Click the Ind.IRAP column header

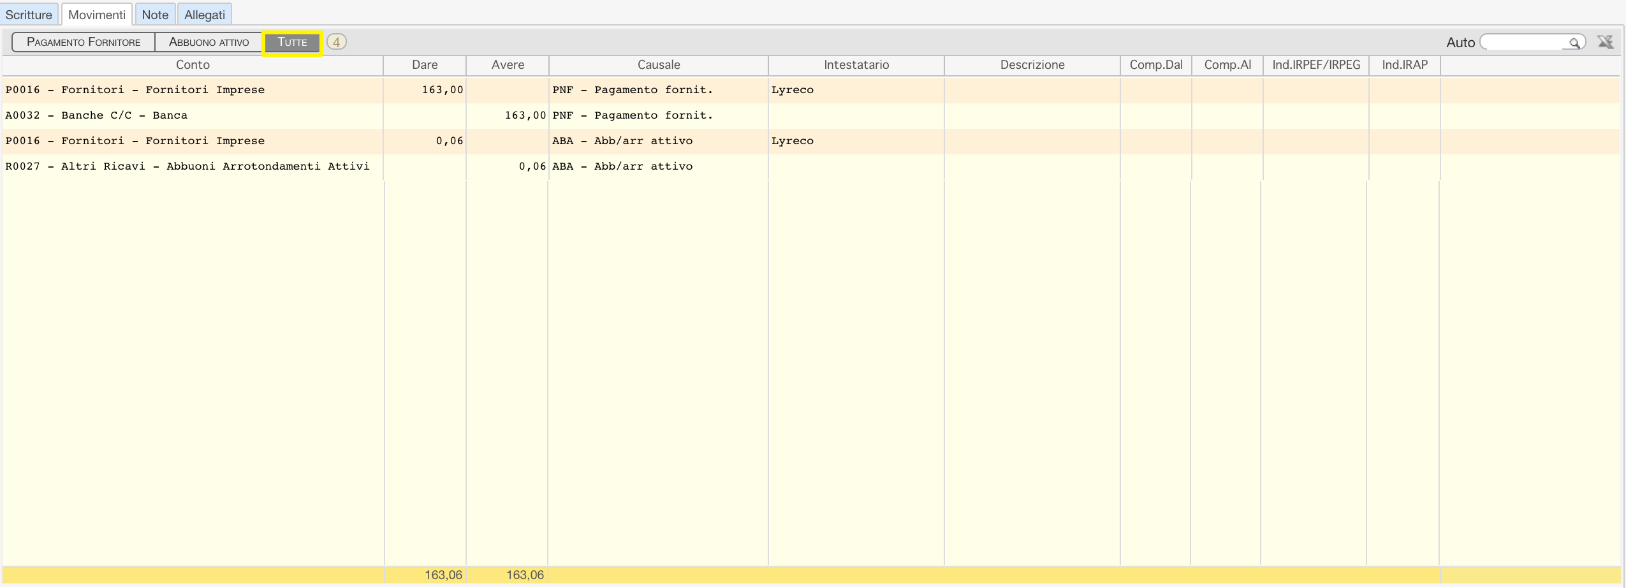[x=1405, y=65]
